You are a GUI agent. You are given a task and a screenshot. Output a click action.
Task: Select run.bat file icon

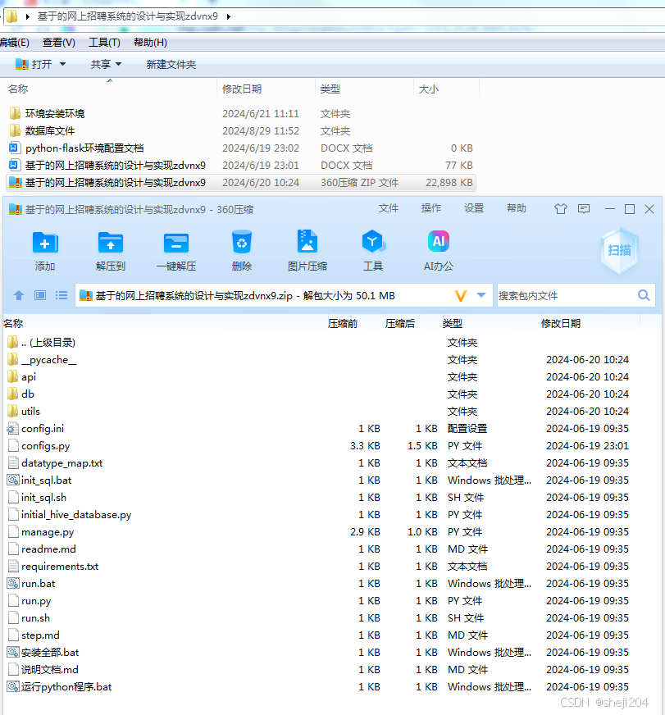[13, 583]
